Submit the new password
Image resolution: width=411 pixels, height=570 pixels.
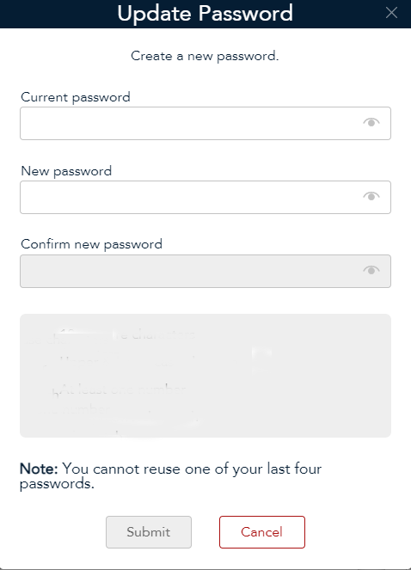pyautogui.click(x=149, y=532)
